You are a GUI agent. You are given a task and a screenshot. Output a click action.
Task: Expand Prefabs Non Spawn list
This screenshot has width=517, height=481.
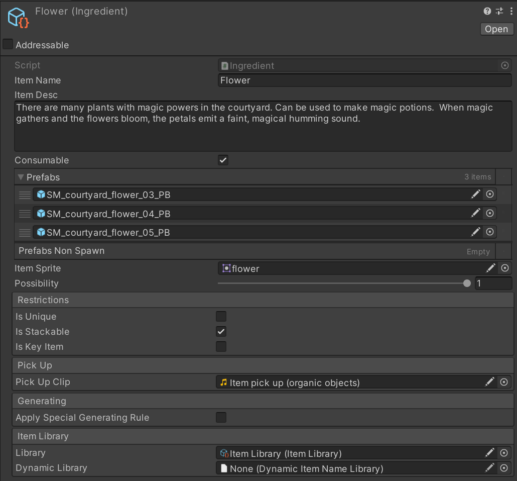click(x=61, y=251)
